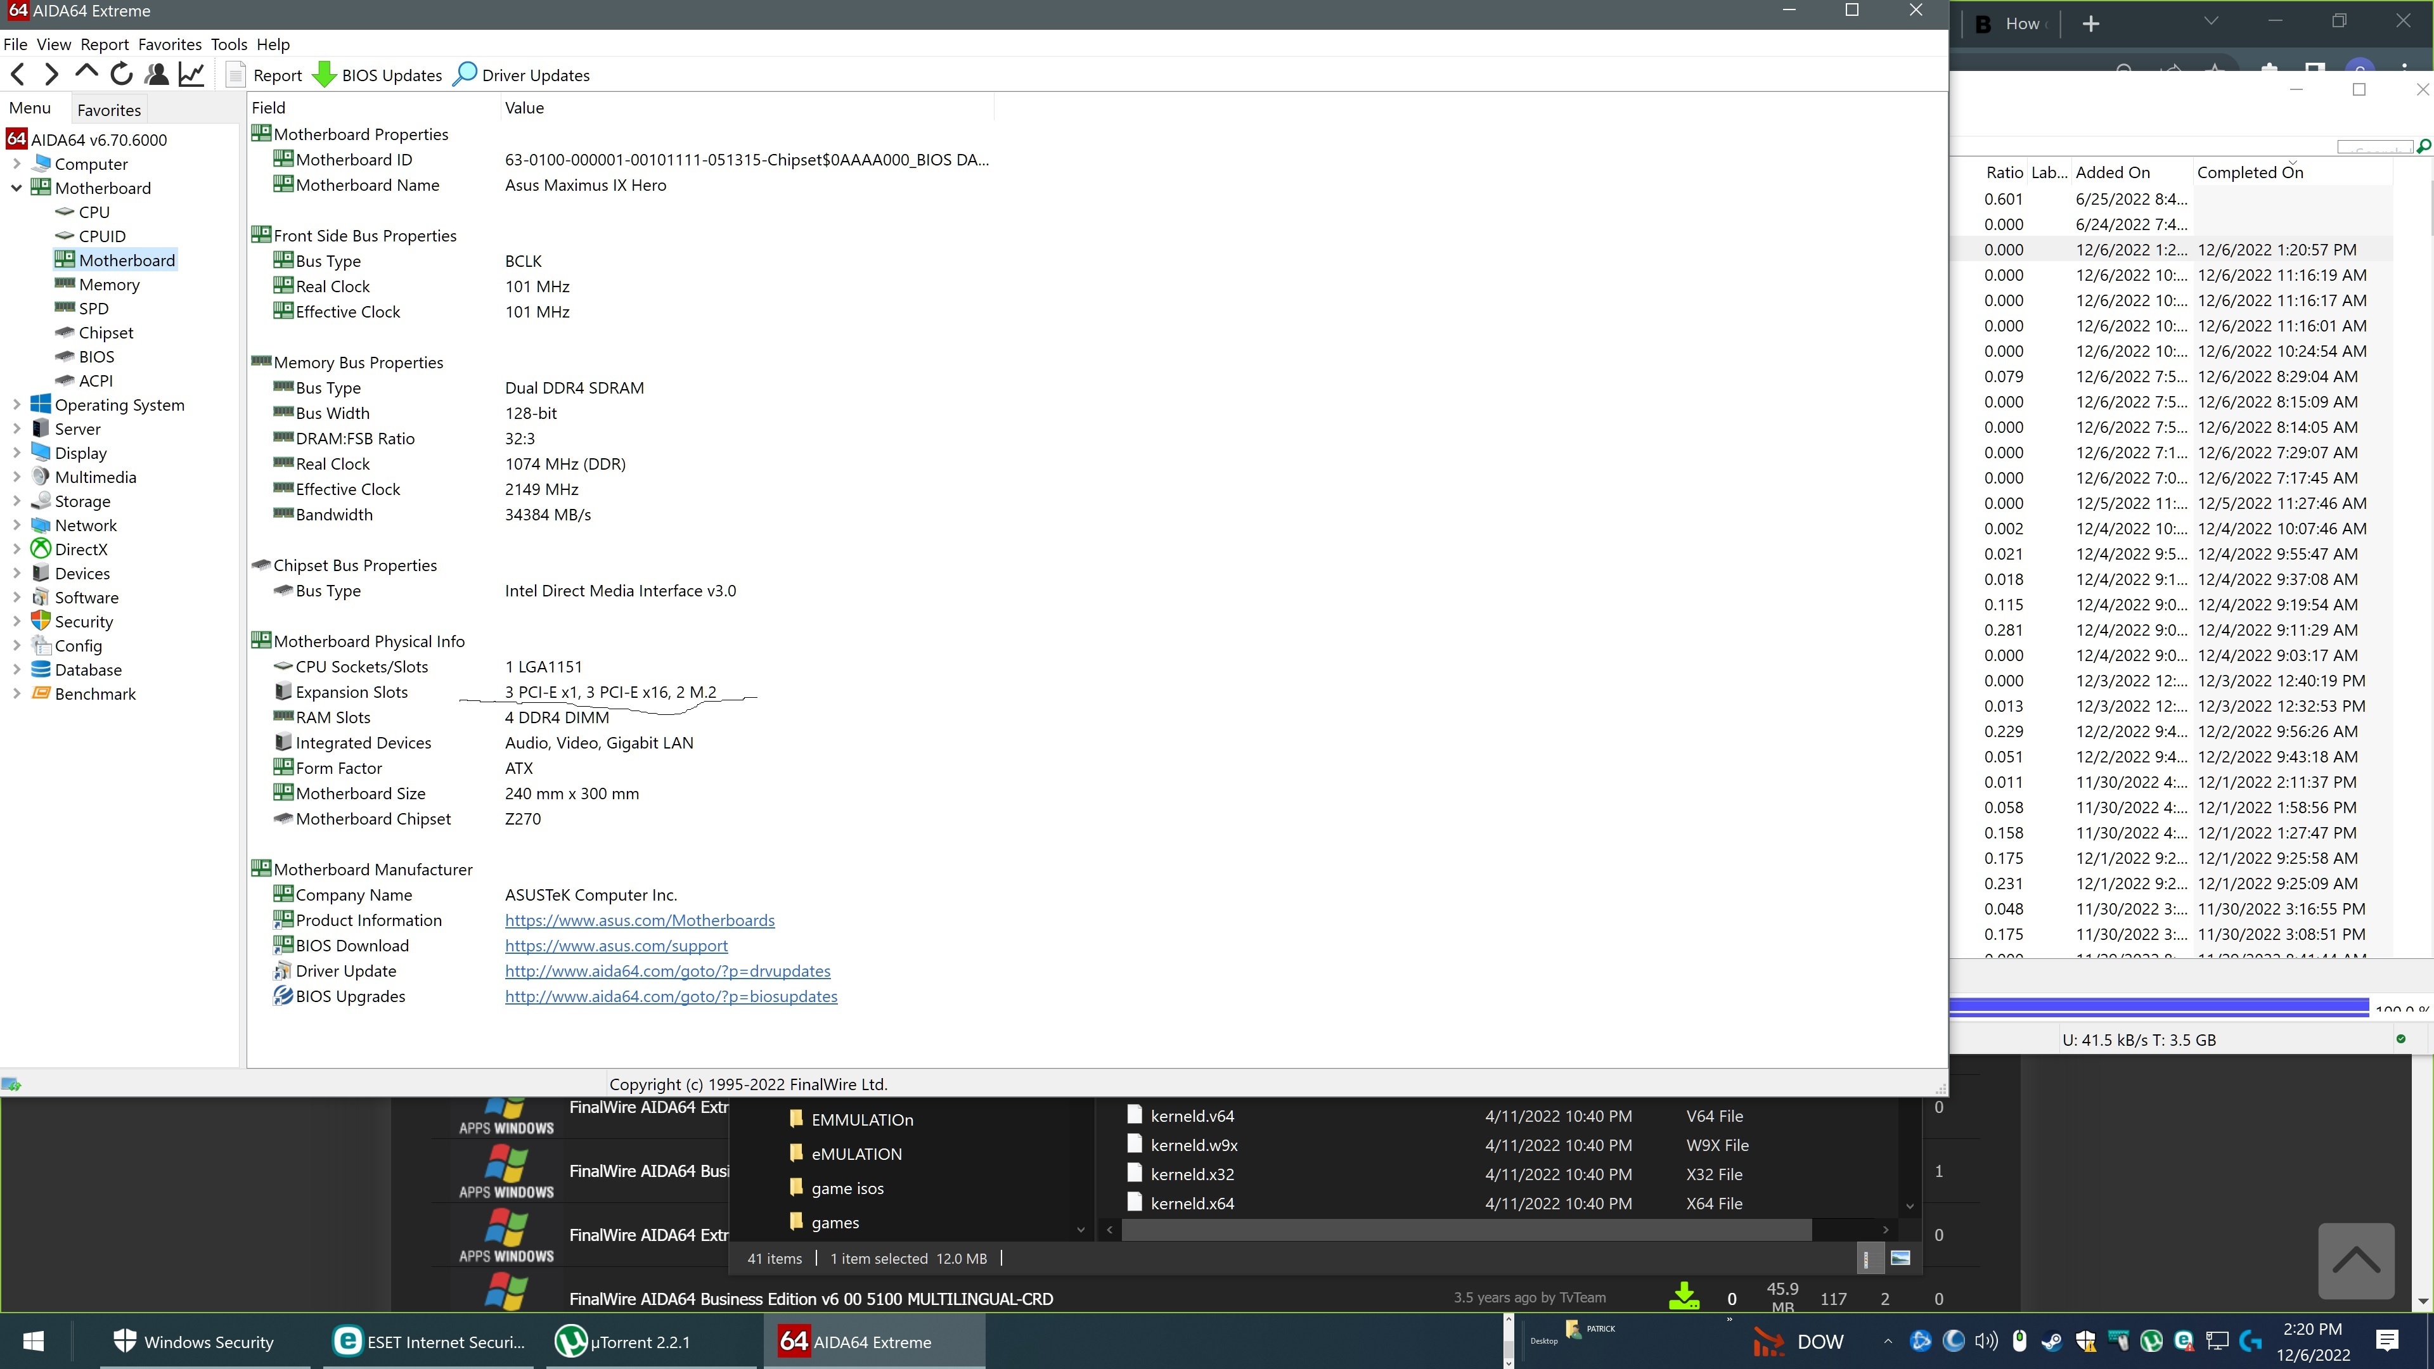Viewport: 2434px width, 1369px height.
Task: Click the up-level arrow in AIDA64 toolbar
Action: coord(86,73)
